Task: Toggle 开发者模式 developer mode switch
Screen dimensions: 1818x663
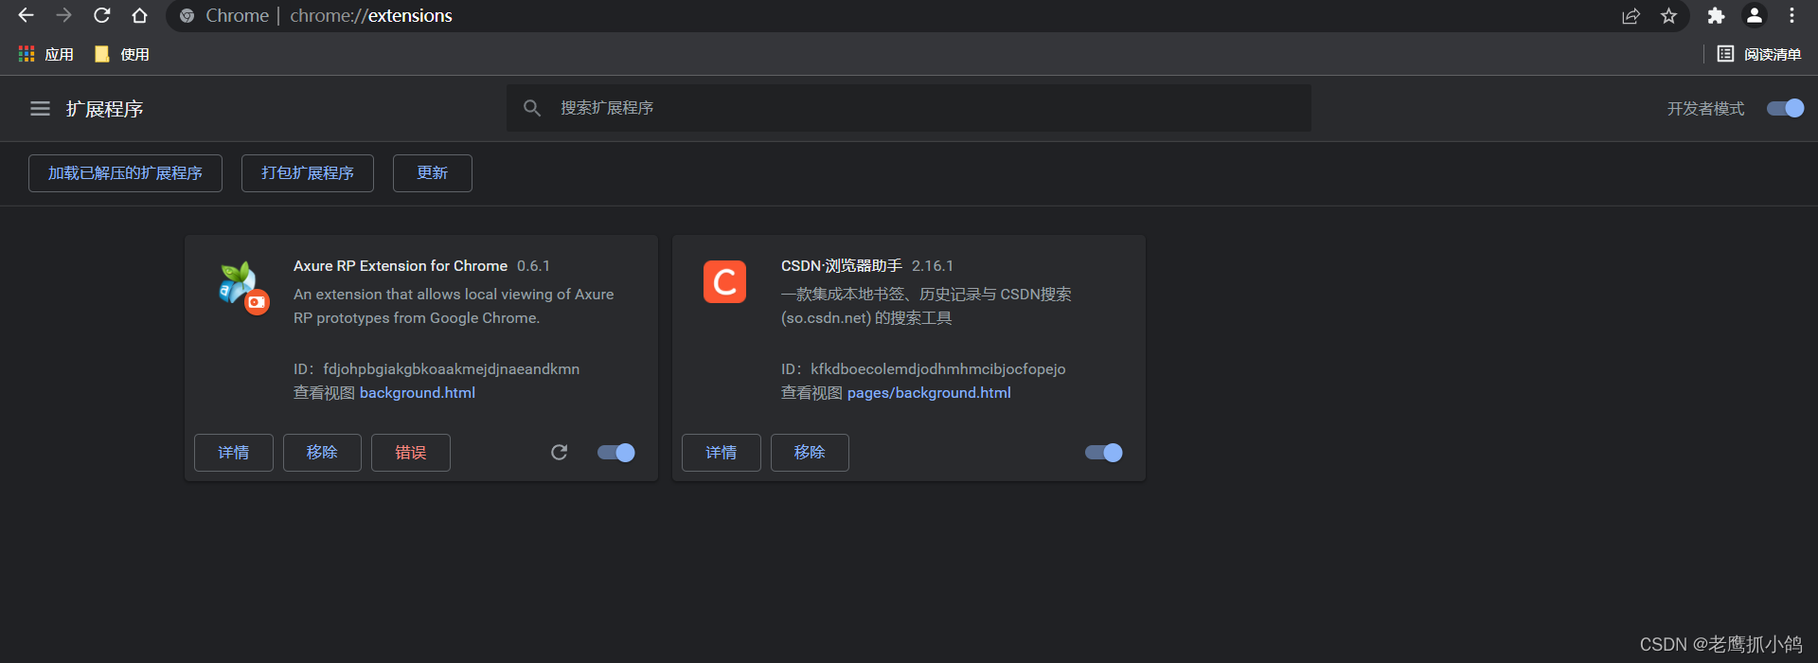Action: coord(1785,108)
